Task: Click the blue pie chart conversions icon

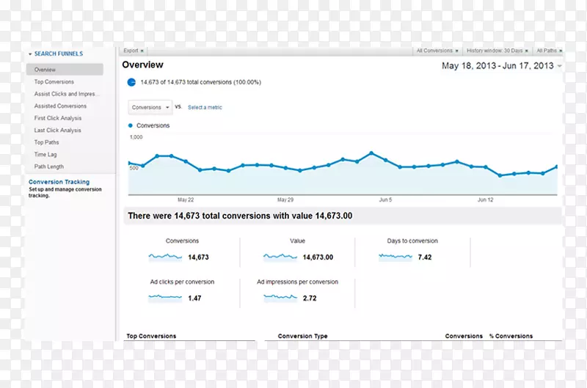Action: point(131,82)
